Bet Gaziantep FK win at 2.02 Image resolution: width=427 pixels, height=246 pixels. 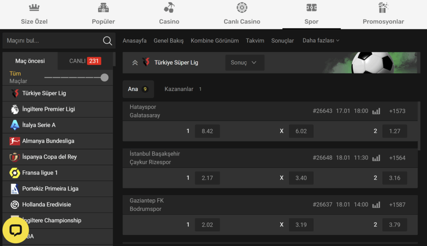click(x=207, y=225)
